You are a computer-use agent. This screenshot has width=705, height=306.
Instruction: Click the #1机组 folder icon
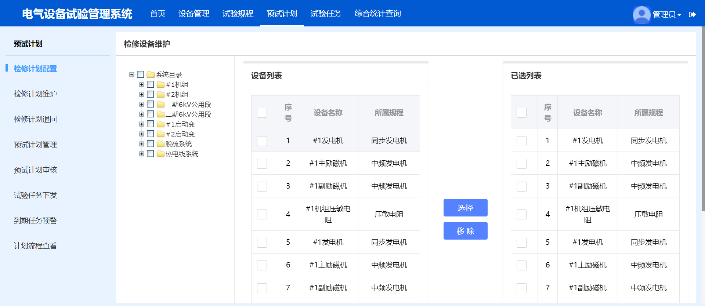[160, 84]
